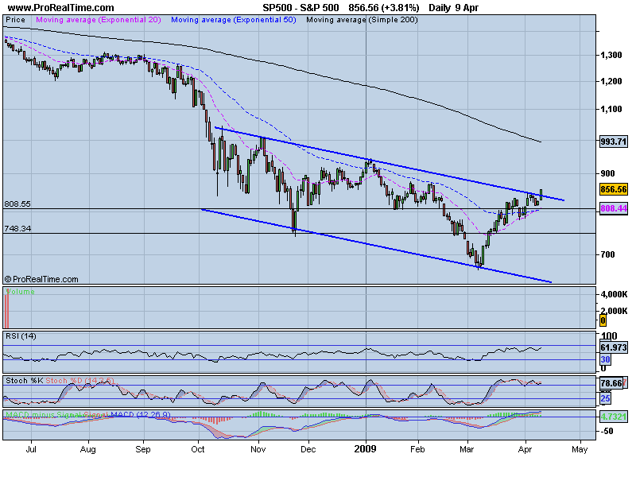
Task: Click Moving average (Exponential 20) legend
Action: pos(99,20)
